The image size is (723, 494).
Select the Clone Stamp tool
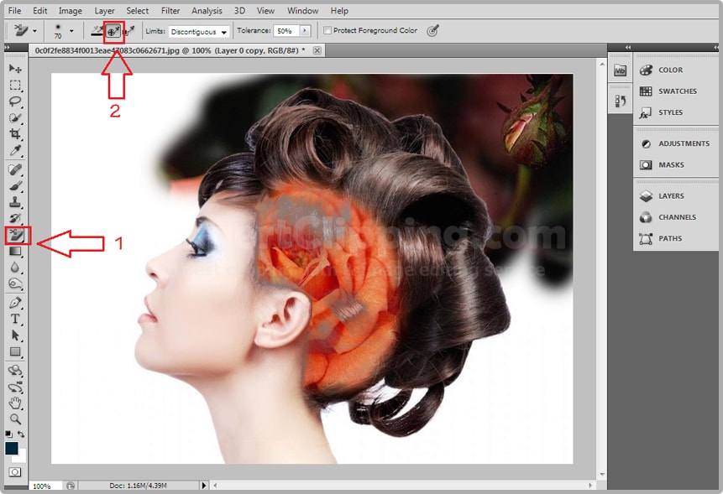point(15,202)
